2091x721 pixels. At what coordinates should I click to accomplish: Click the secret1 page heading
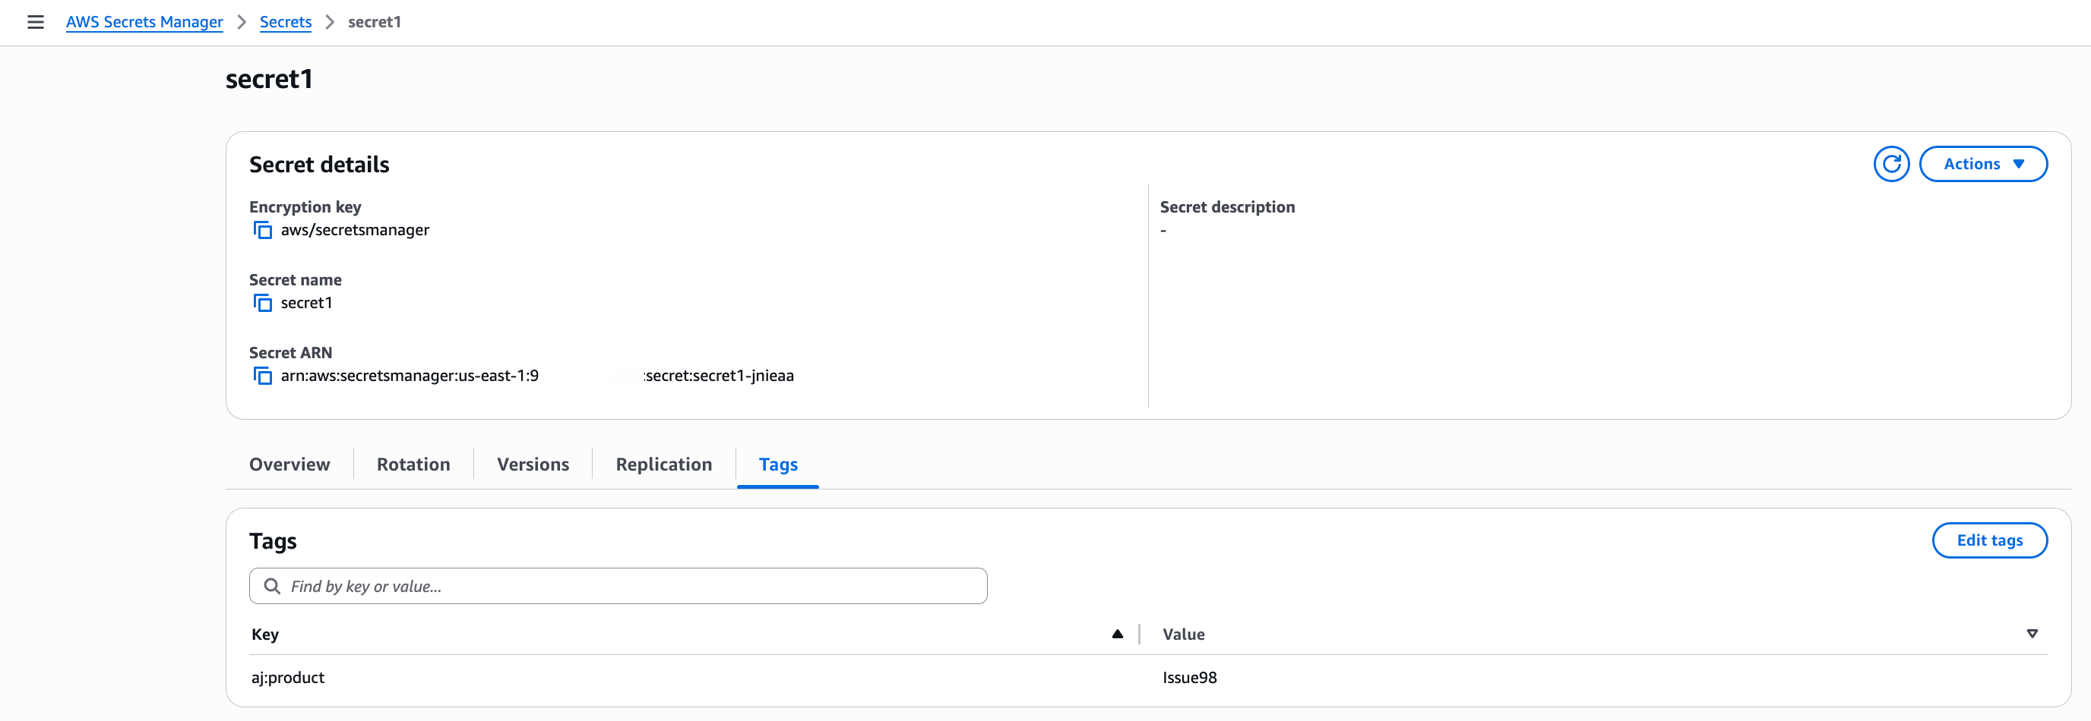coord(269,80)
